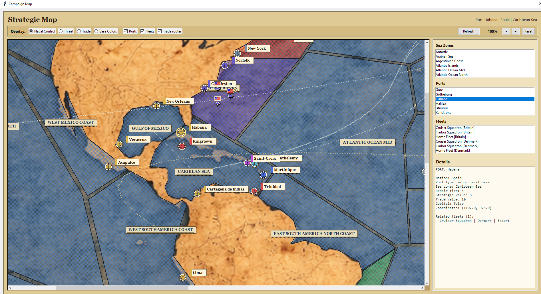Click the Habana port name label on map

pos(199,127)
